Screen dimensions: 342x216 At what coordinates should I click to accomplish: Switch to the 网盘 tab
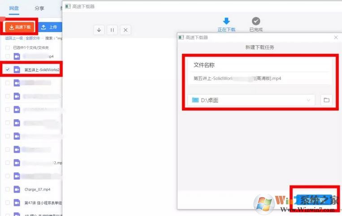click(x=14, y=8)
